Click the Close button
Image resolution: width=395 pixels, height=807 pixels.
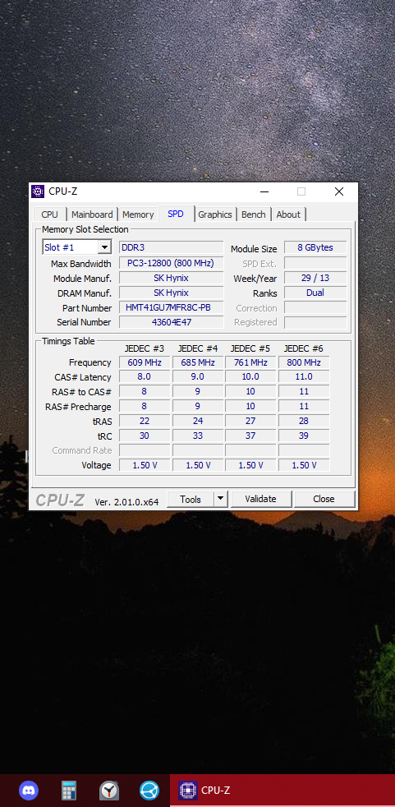click(x=324, y=499)
